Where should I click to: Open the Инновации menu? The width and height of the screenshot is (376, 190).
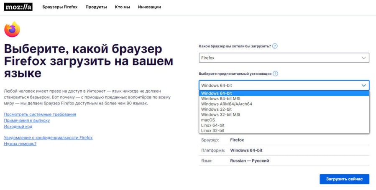(149, 7)
